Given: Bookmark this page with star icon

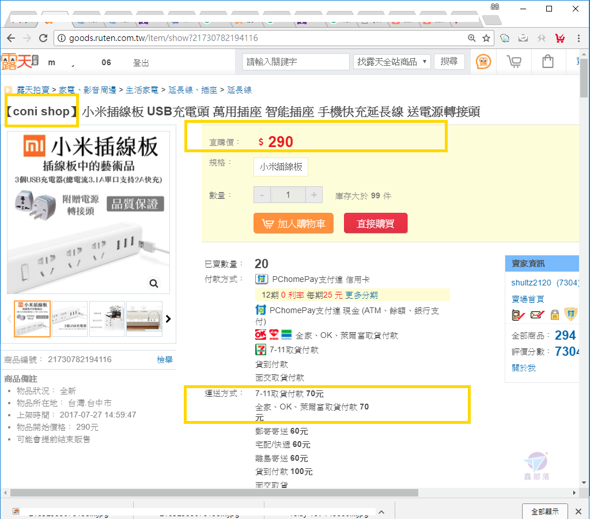Looking at the screenshot, I should pyautogui.click(x=486, y=38).
